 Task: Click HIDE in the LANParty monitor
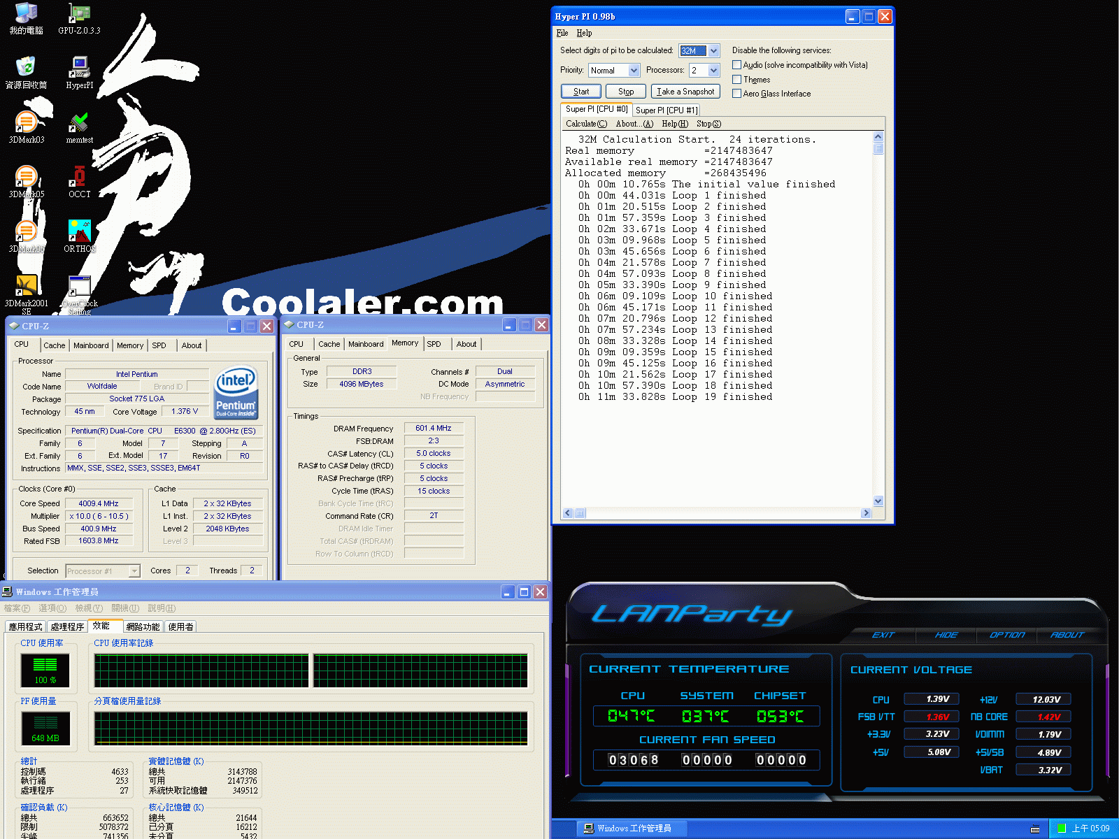pyautogui.click(x=946, y=635)
